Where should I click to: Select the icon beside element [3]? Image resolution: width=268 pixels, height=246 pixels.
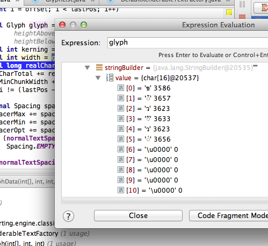[x=121, y=118]
